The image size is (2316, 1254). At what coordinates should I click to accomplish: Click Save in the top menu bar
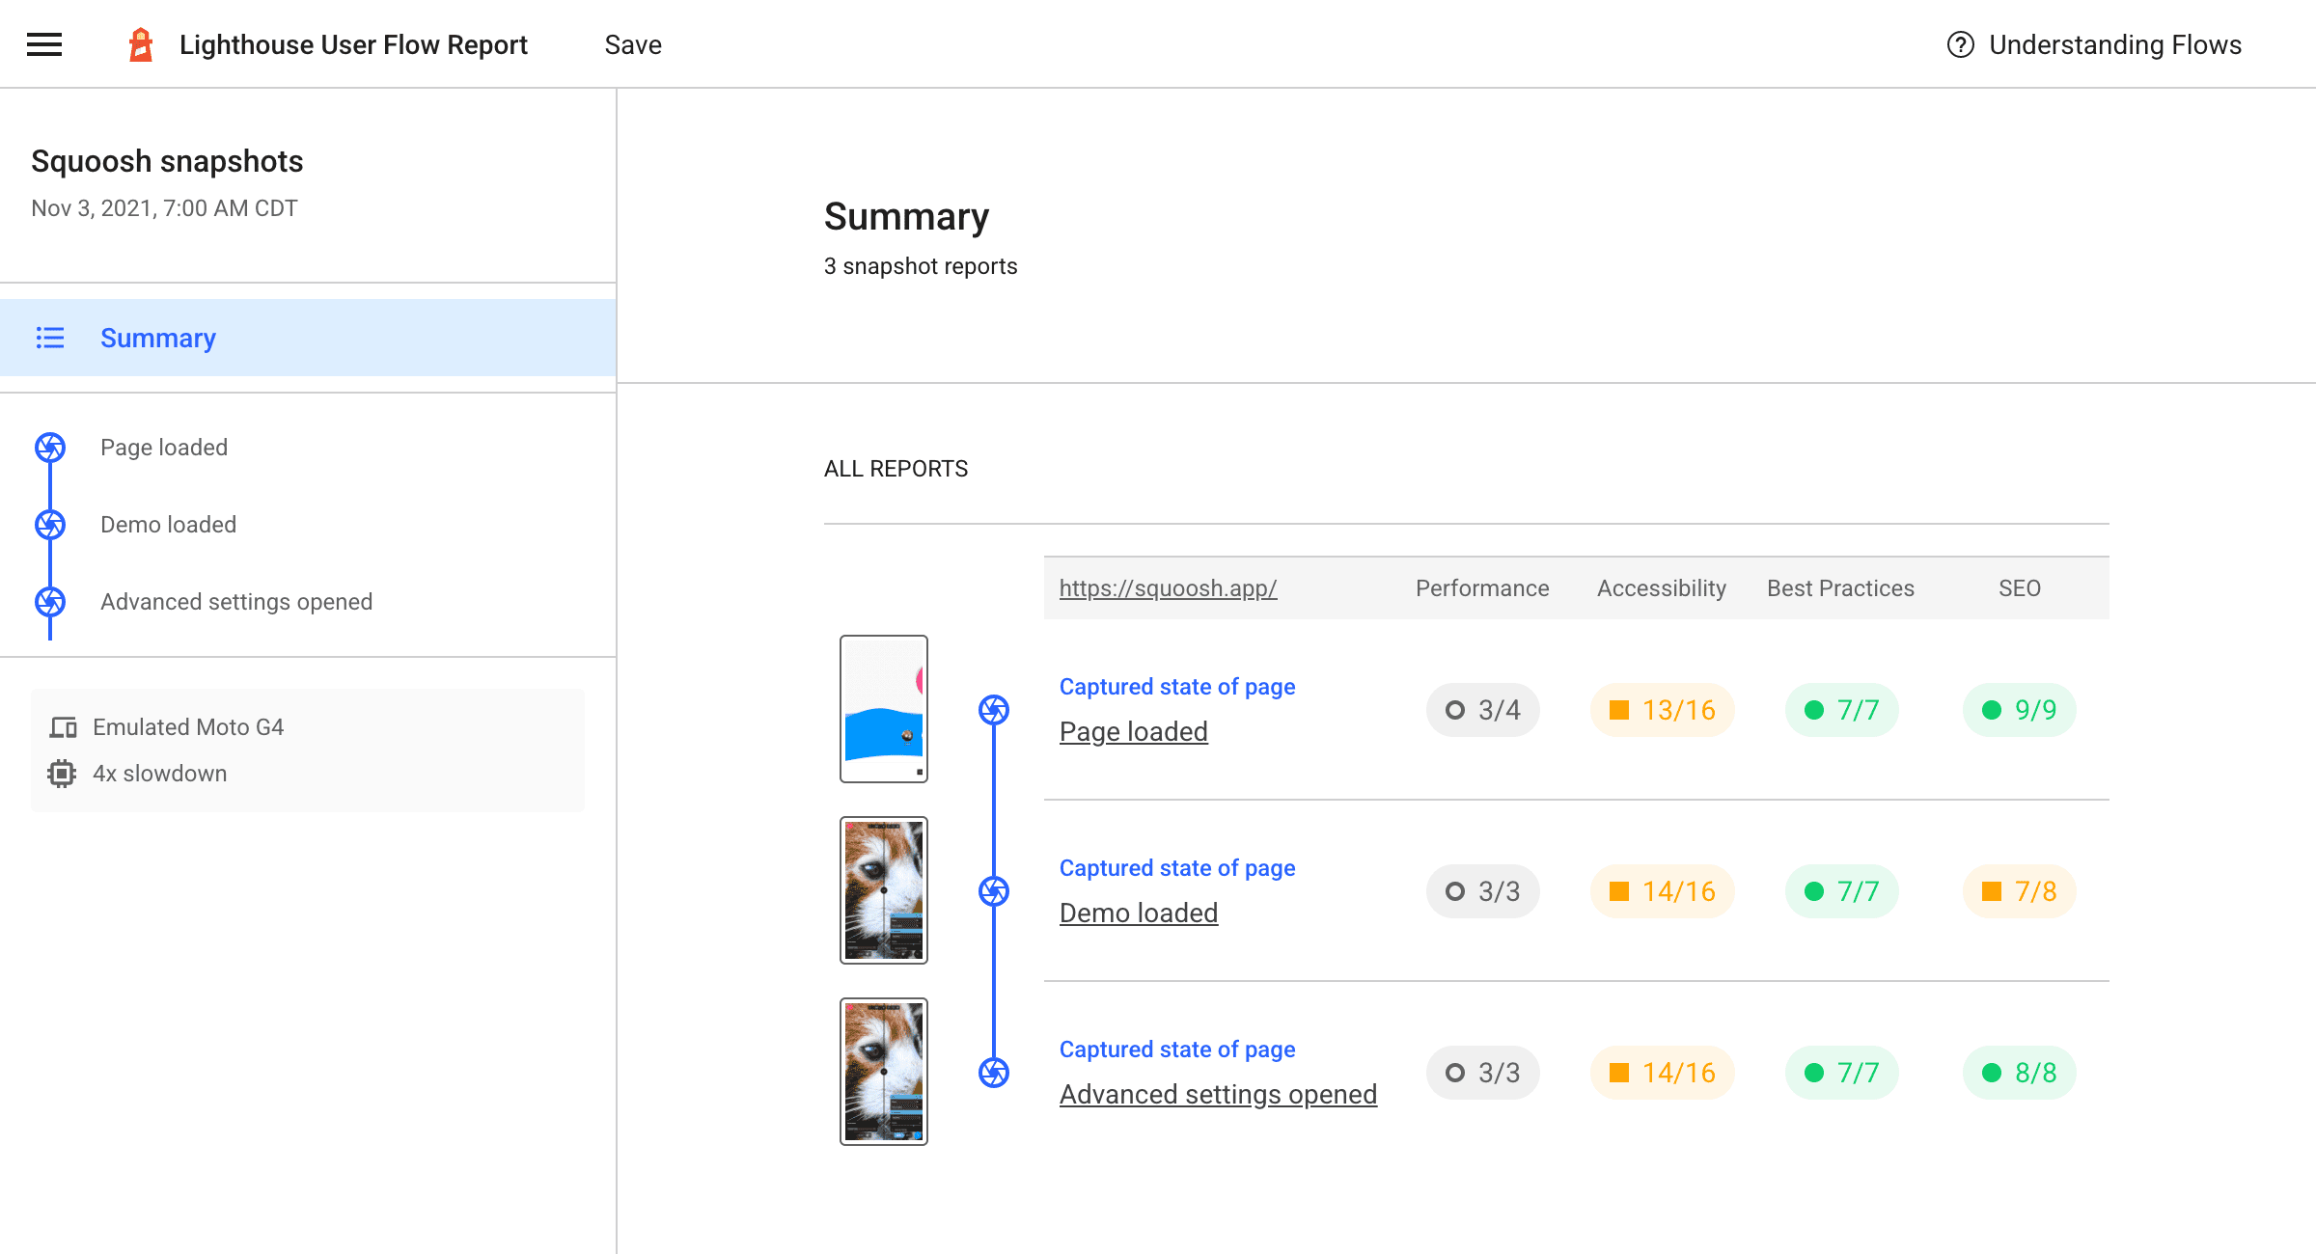(x=633, y=43)
